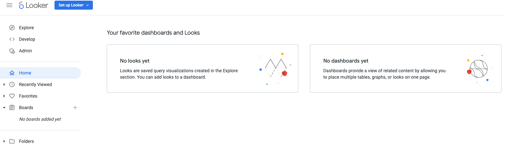505x148 pixels.
Task: Click the Develop code brackets icon
Action: [12, 39]
